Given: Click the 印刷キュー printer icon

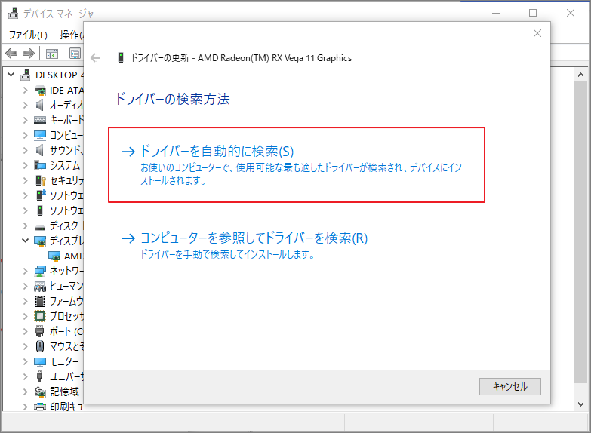Looking at the screenshot, I should (40, 407).
